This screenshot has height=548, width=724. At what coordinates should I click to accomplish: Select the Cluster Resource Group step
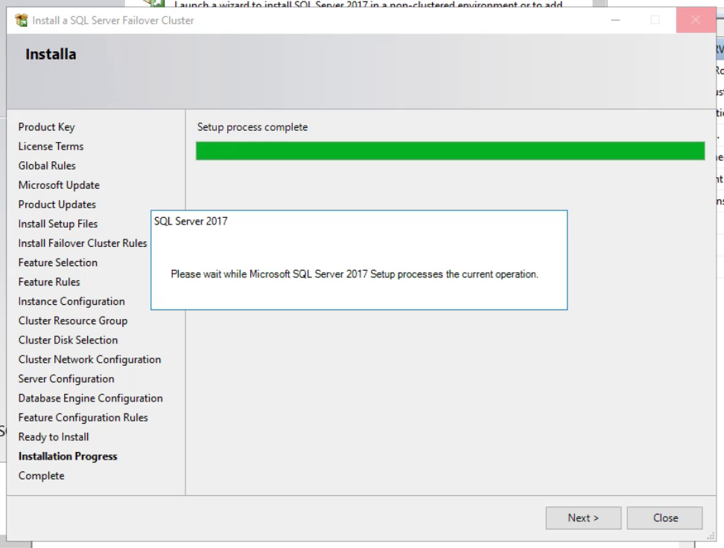coord(73,320)
